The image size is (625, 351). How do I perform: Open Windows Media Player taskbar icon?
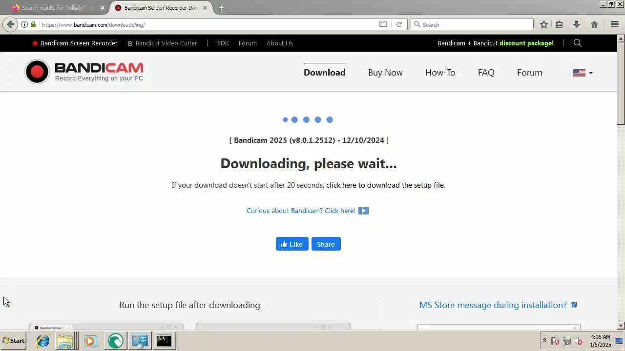click(x=90, y=341)
